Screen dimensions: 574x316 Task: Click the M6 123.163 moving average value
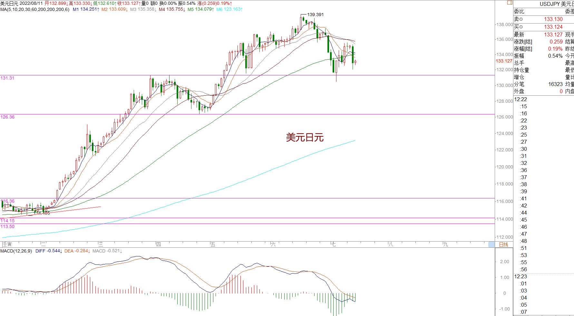(x=229, y=9)
